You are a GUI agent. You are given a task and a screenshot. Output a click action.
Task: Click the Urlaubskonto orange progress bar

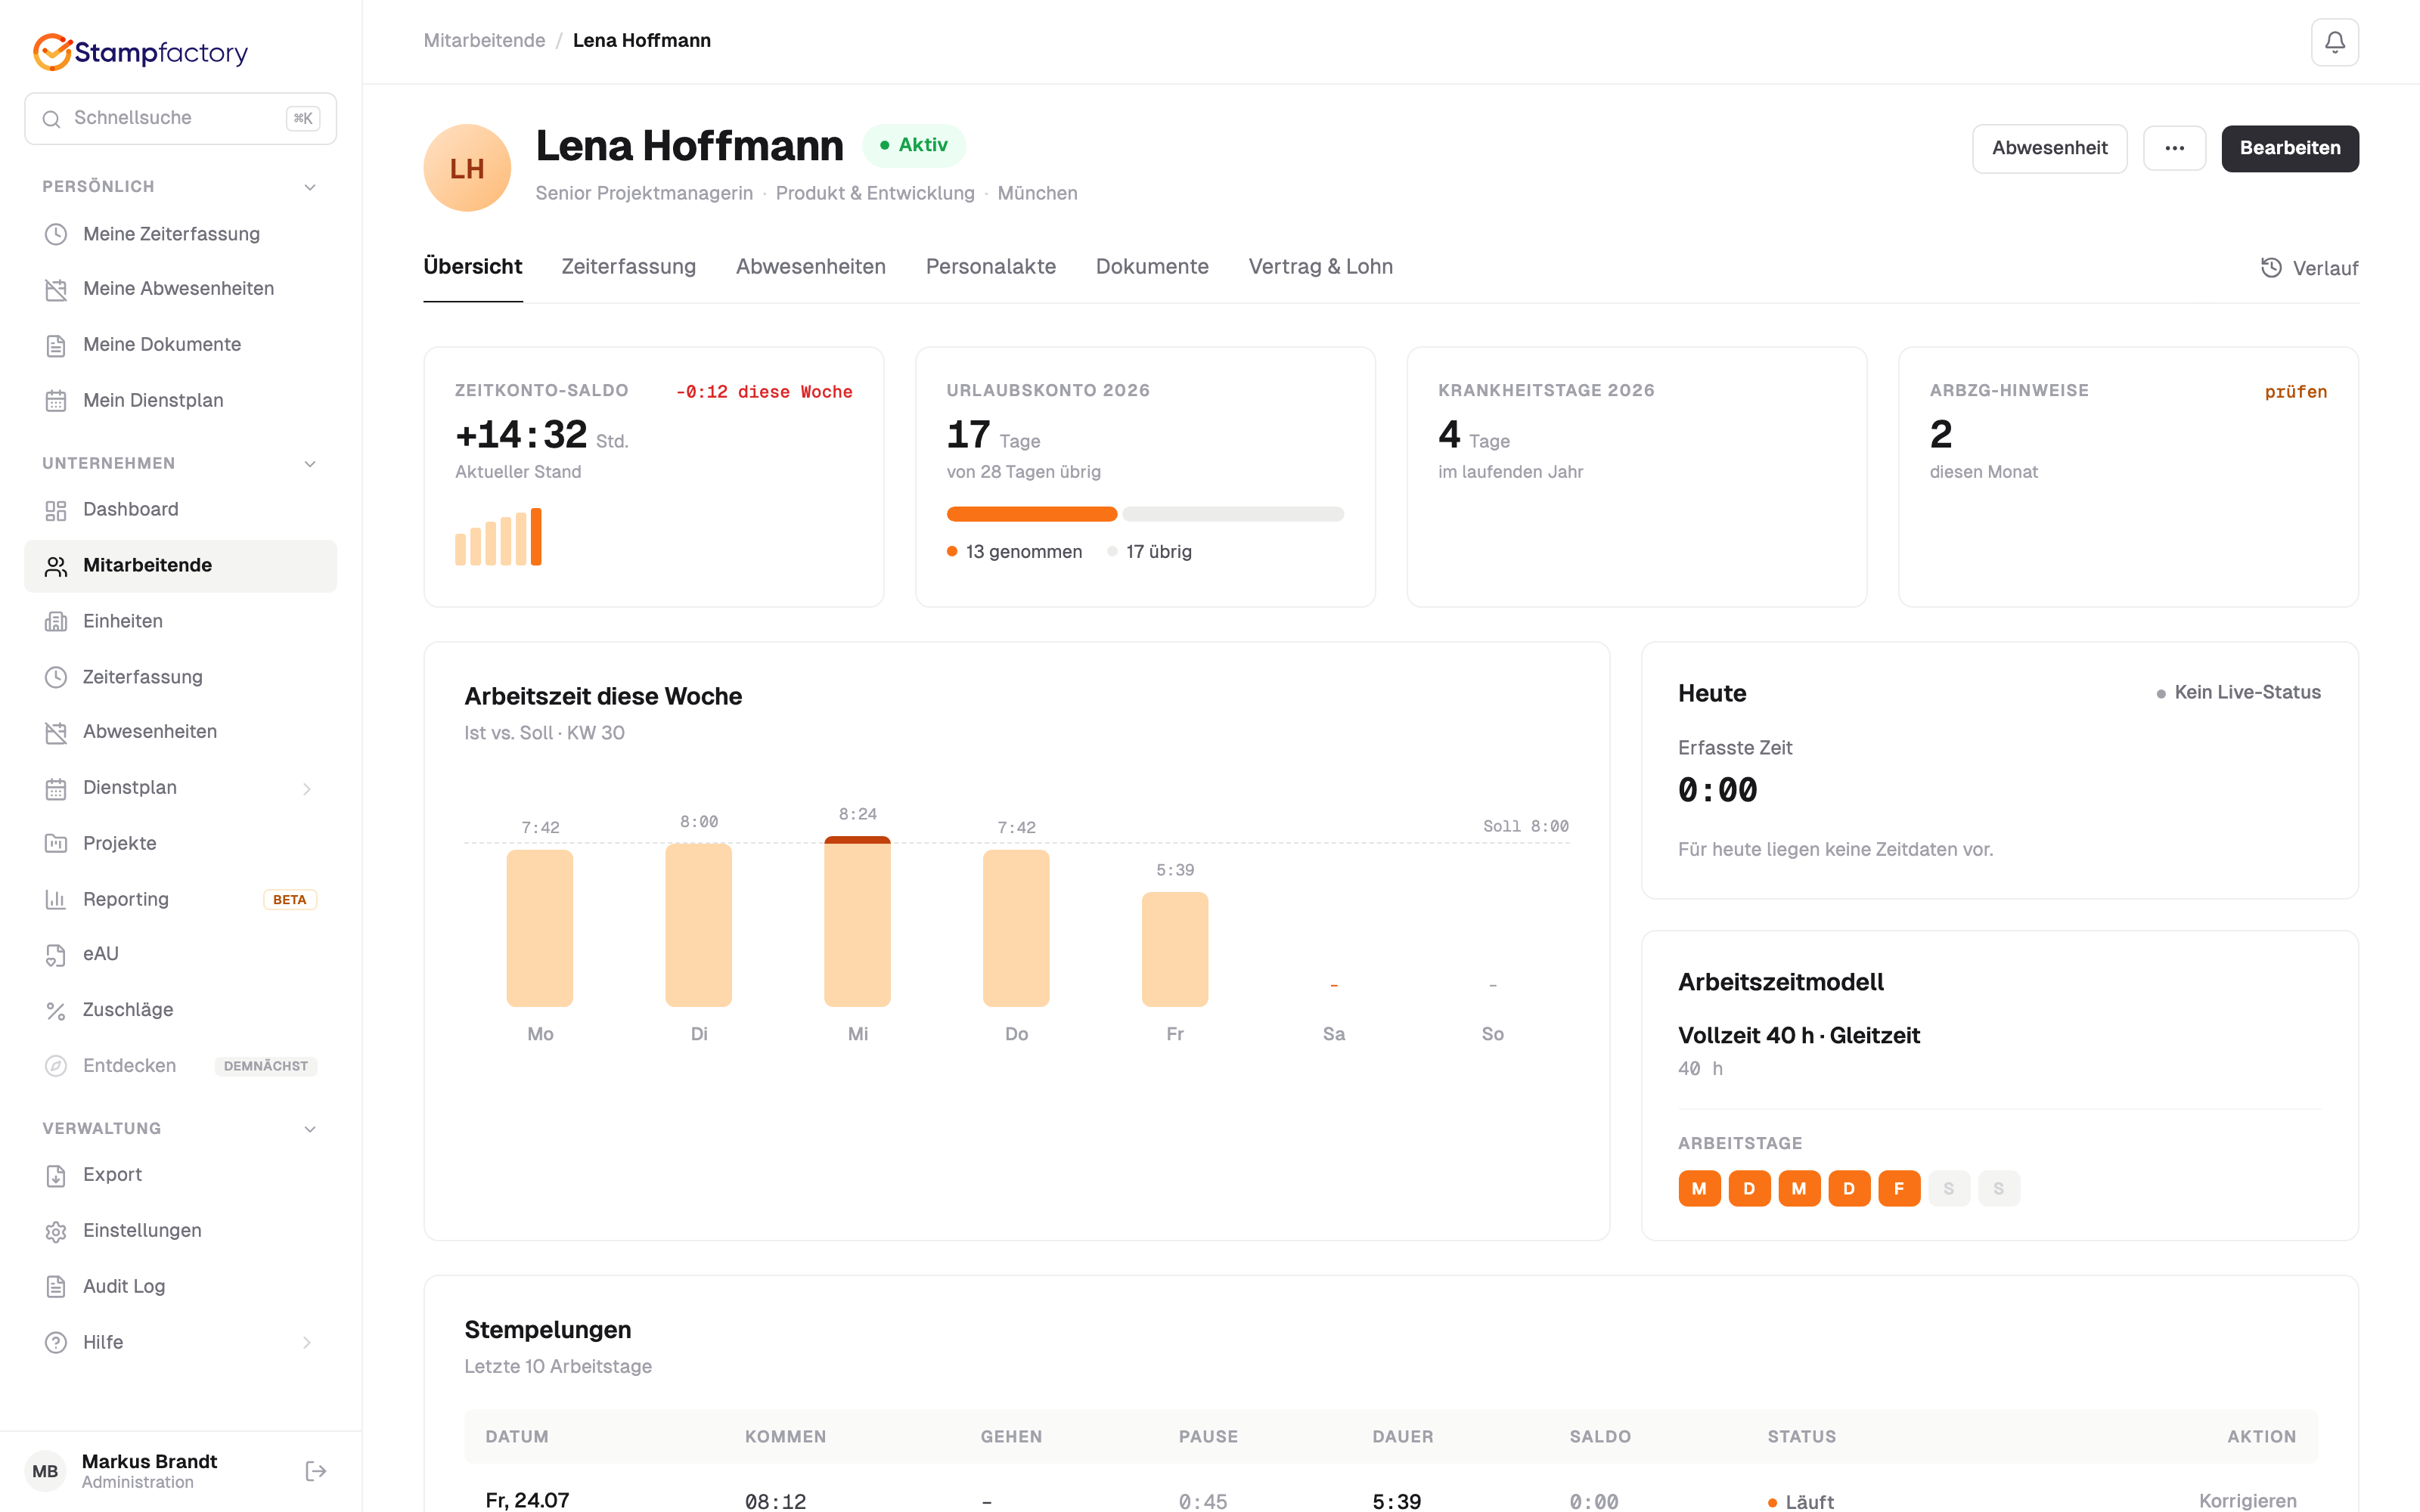[x=1031, y=514]
